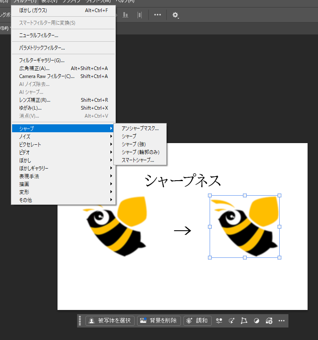
Task: Select シャープ (輪郭のみ) filter
Action: point(140,152)
